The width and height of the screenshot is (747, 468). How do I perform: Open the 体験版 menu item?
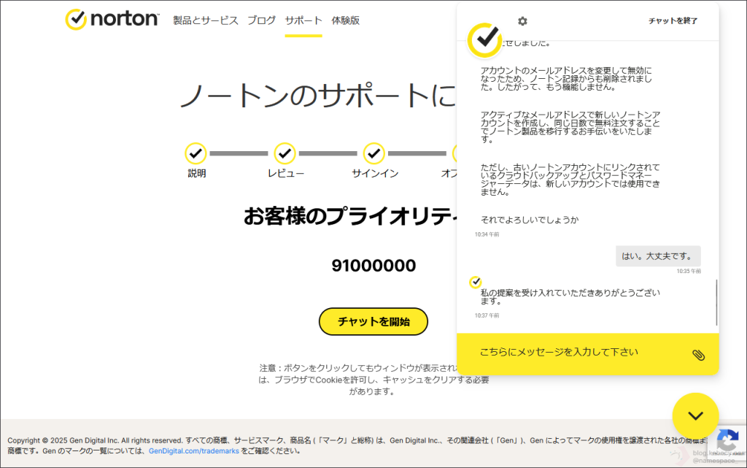[x=345, y=20]
